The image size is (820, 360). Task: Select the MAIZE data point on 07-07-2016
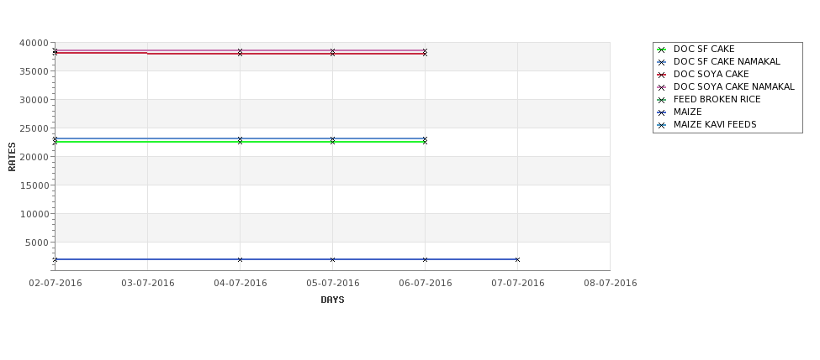pos(517,259)
